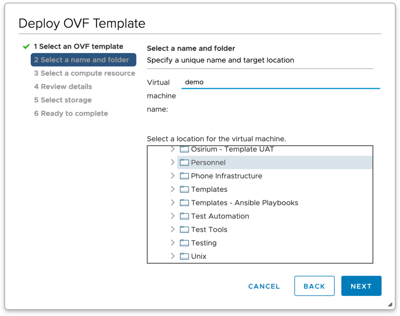
Task: Click the Templates folder icon
Action: pos(184,190)
